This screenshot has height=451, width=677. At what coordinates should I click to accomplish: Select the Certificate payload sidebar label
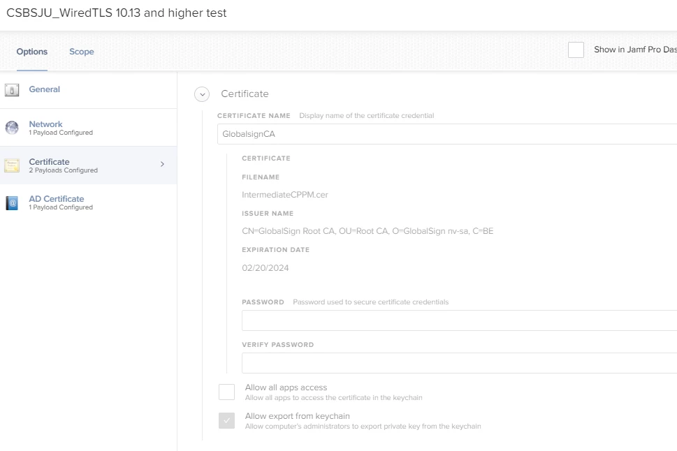pyautogui.click(x=50, y=162)
